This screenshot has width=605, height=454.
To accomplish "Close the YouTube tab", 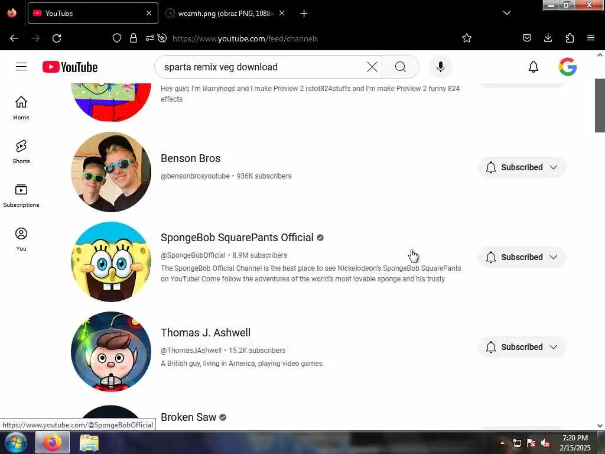I will (x=149, y=13).
